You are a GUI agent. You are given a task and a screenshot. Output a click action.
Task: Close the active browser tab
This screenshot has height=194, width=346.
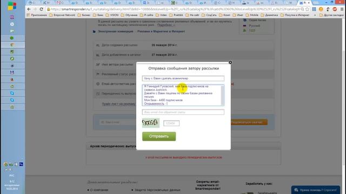[x=309, y=3]
